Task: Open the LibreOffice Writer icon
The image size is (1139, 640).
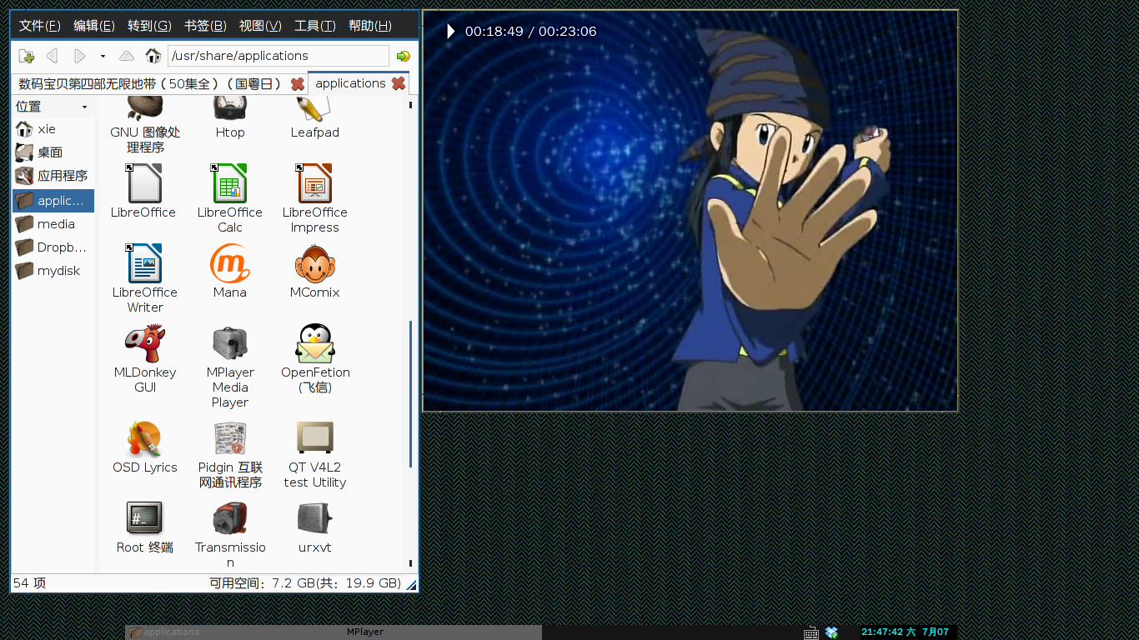Action: (144, 263)
